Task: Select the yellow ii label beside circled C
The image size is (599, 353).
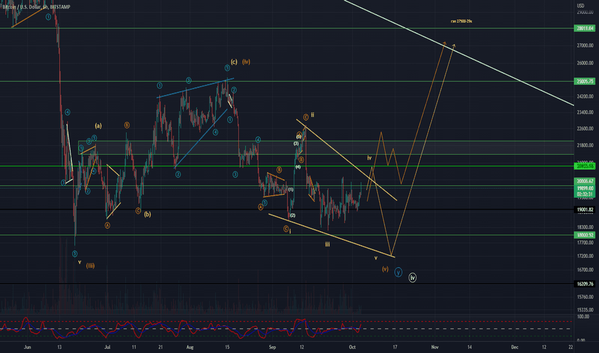Action: [x=312, y=115]
